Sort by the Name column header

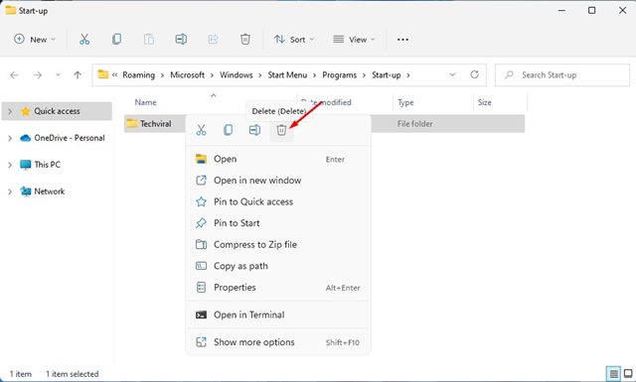146,102
